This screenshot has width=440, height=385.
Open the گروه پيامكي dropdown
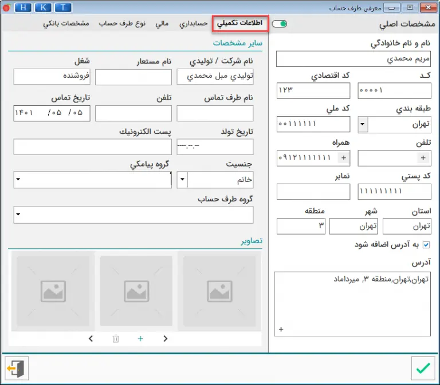(x=18, y=180)
